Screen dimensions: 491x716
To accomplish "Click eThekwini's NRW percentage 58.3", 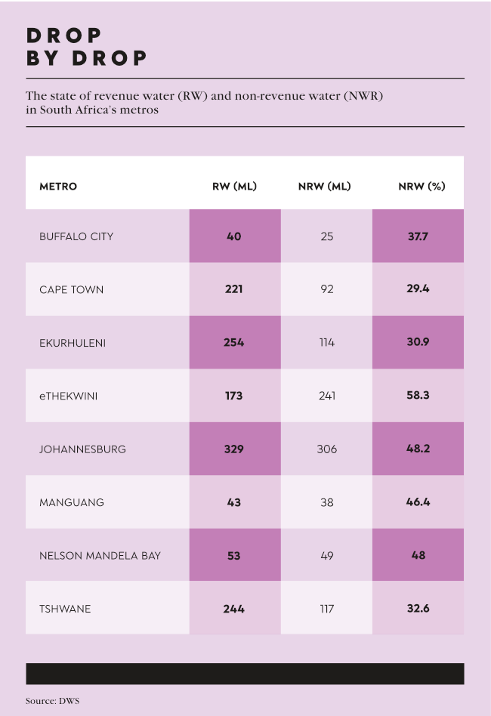I will pyautogui.click(x=418, y=396).
